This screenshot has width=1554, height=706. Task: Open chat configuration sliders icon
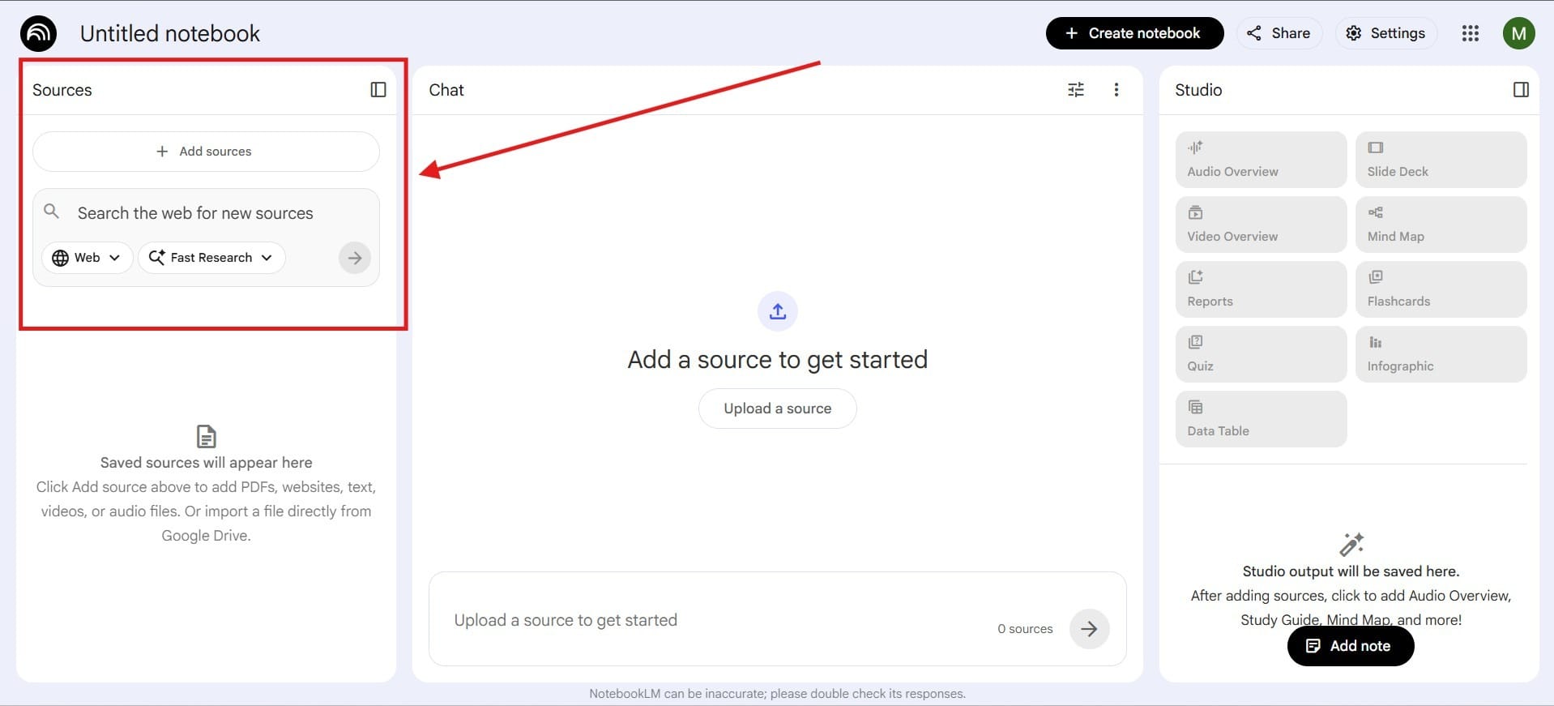[x=1076, y=90]
